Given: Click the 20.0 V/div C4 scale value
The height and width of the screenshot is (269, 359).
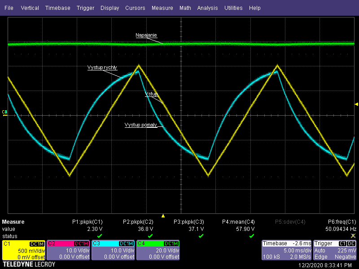Looking at the screenshot, I should [167, 251].
